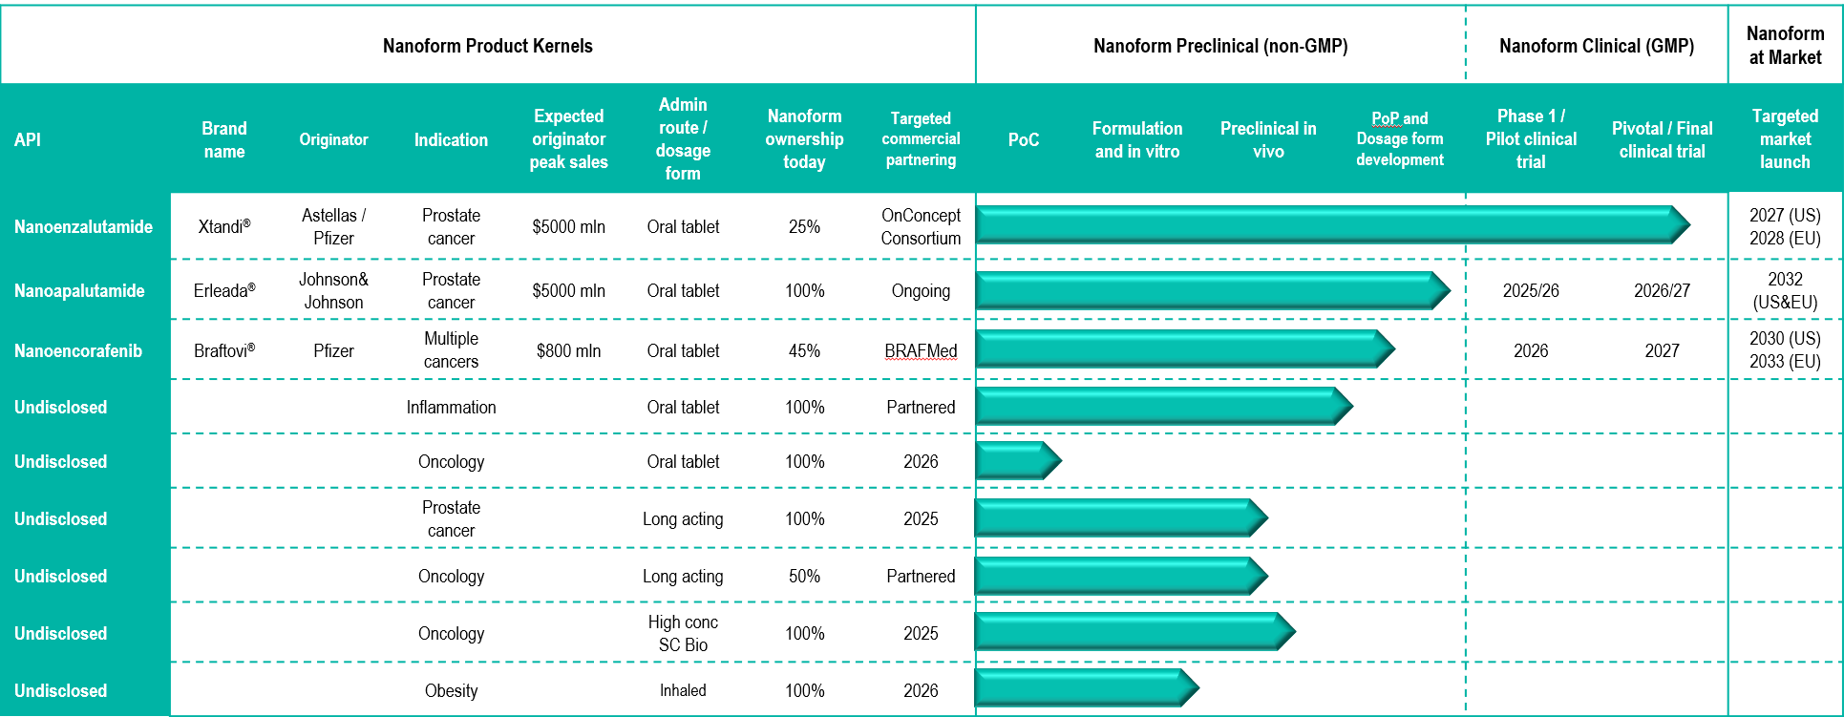Click the OnConcept Consortium partnering cell
The height and width of the screenshot is (717, 1844).
pos(921,227)
